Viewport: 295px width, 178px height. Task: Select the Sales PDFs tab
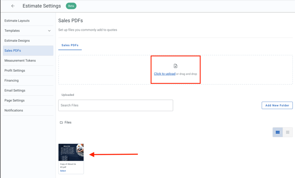[70, 45]
